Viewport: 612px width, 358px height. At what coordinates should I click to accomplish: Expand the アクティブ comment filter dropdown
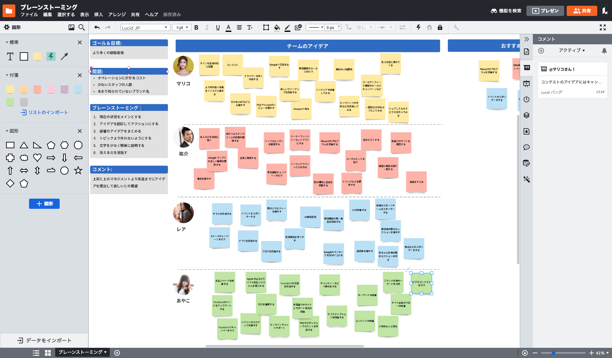(x=571, y=50)
